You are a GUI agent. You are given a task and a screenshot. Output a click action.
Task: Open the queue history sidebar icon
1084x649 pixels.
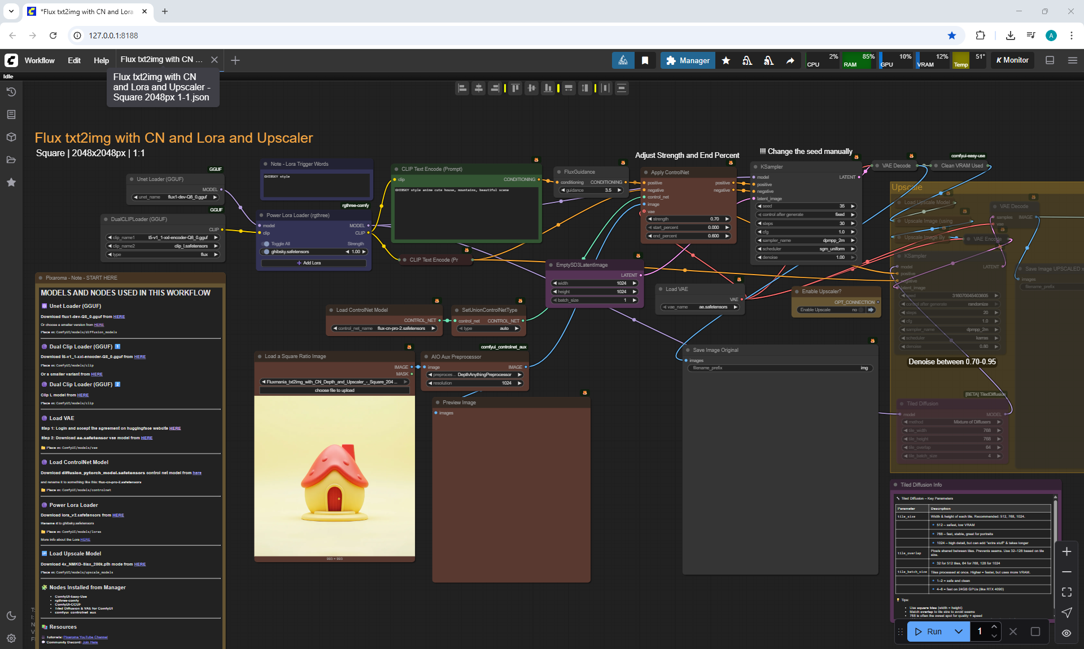pos(11,92)
